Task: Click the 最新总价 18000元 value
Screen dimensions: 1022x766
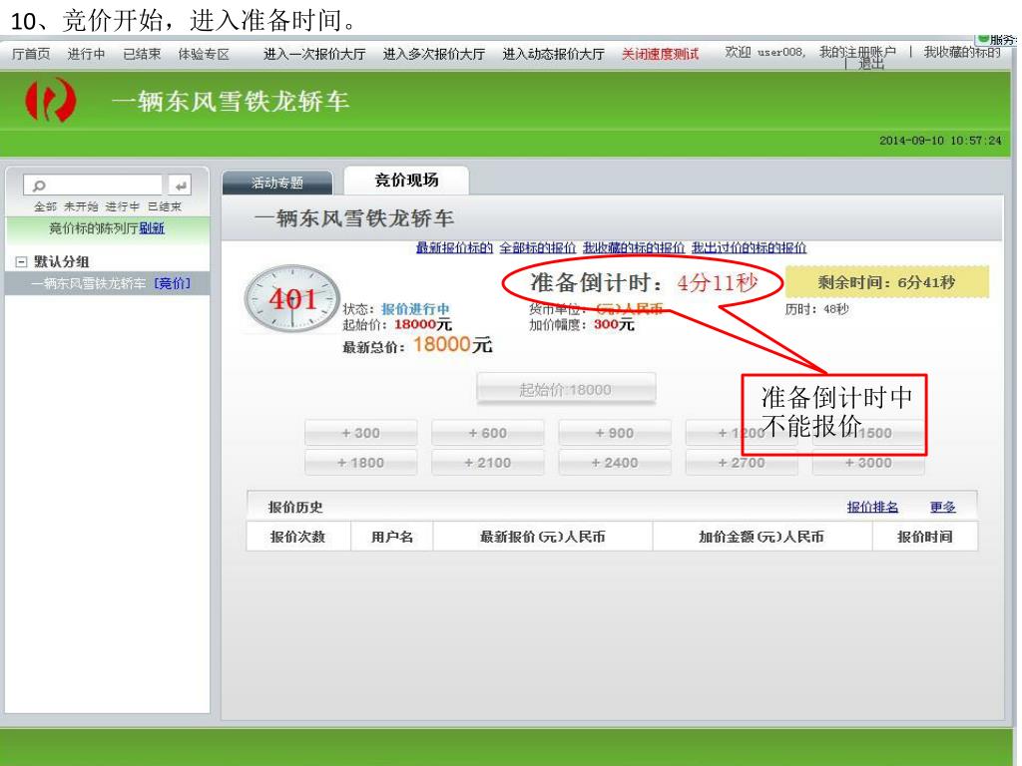Action: [452, 344]
